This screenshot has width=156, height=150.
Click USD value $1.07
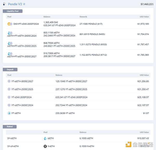(x=146, y=113)
